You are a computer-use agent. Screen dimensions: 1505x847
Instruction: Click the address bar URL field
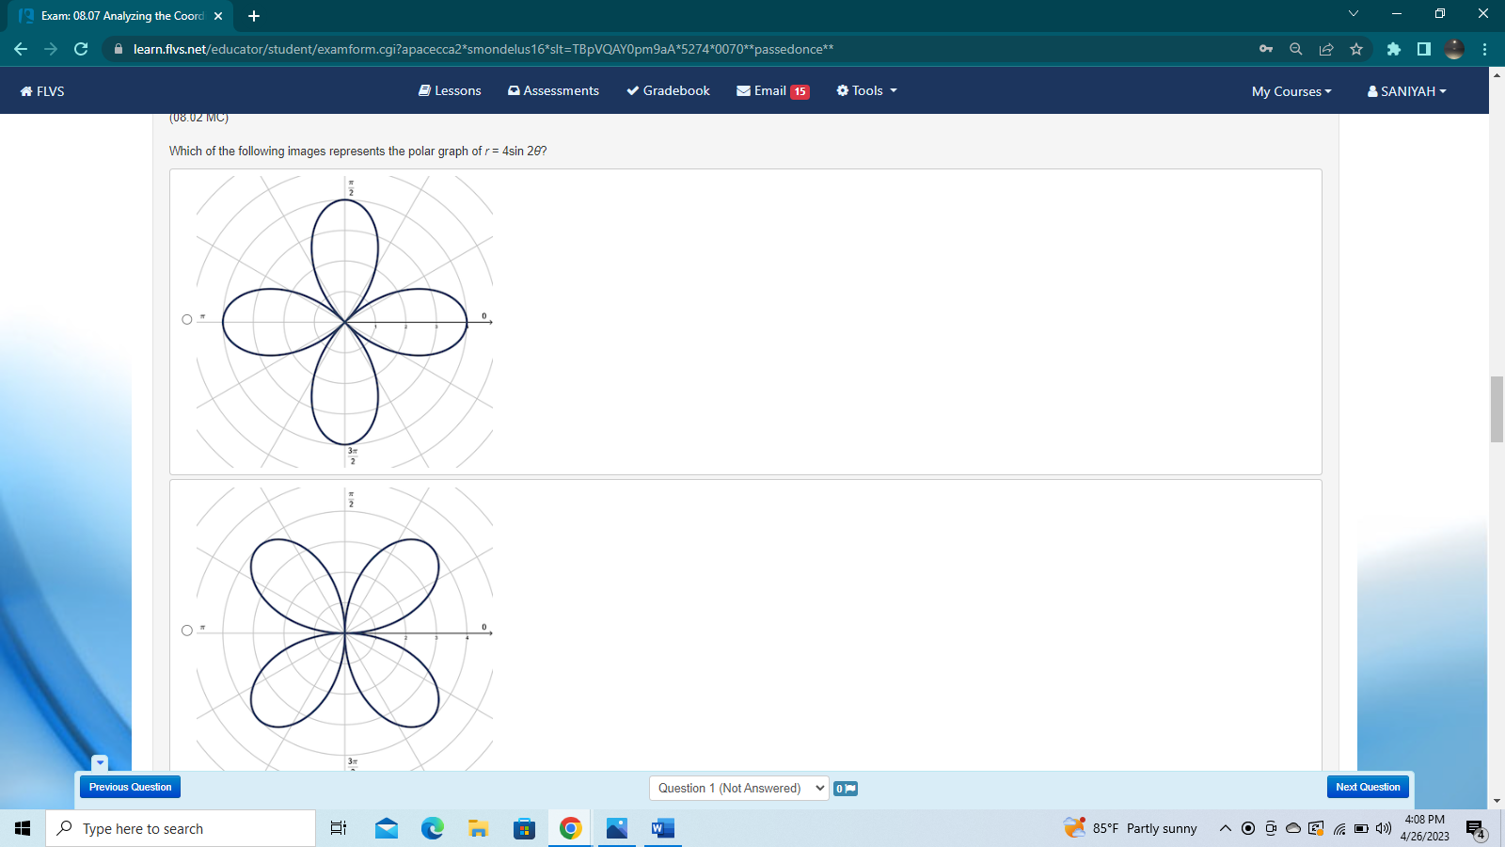point(677,49)
